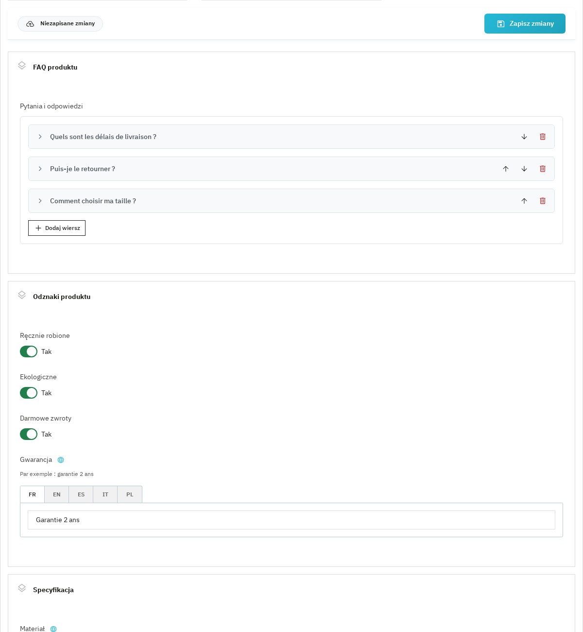The height and width of the screenshot is (632, 583).
Task: Click the layers icon beside Specyfikacja
Action: 22,588
